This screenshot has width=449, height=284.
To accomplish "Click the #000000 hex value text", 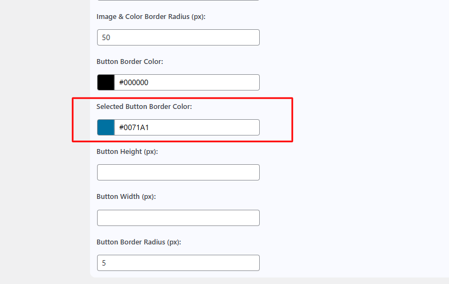I will point(133,82).
